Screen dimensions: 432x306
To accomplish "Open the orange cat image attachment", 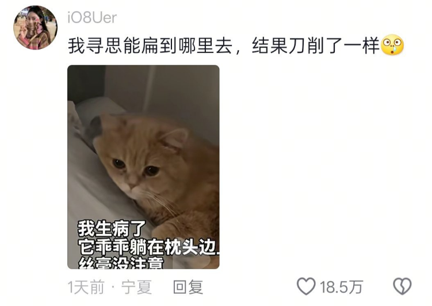I will [x=143, y=167].
